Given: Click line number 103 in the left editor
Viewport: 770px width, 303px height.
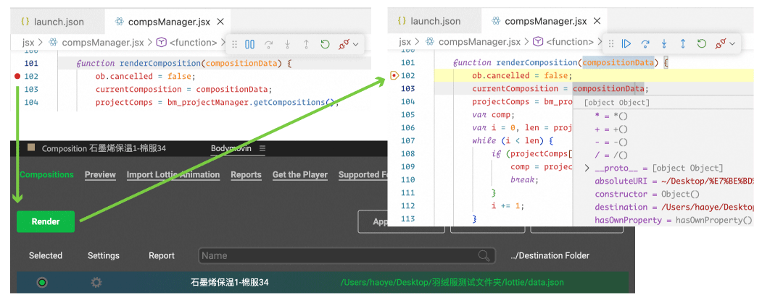Looking at the screenshot, I should [x=31, y=90].
